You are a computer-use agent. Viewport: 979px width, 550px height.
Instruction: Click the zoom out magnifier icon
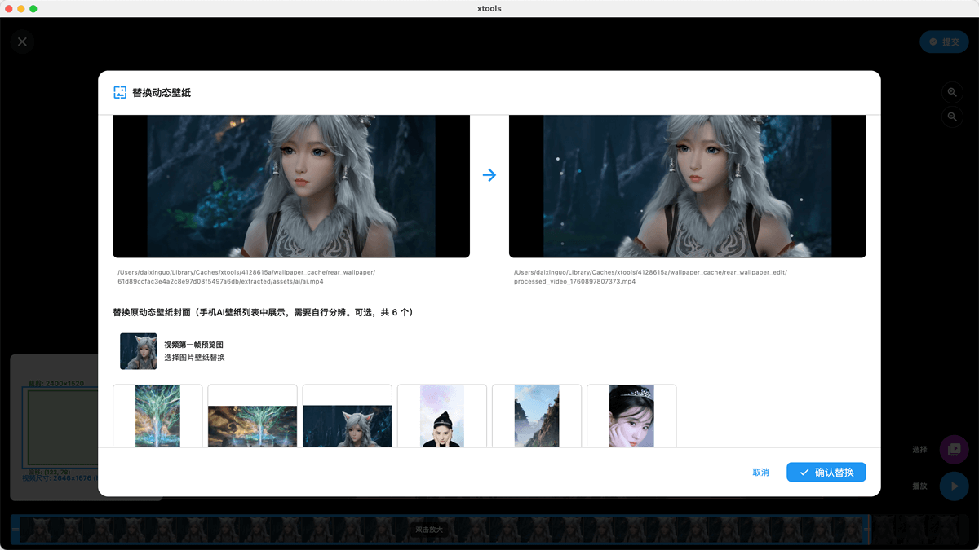pyautogui.click(x=952, y=117)
